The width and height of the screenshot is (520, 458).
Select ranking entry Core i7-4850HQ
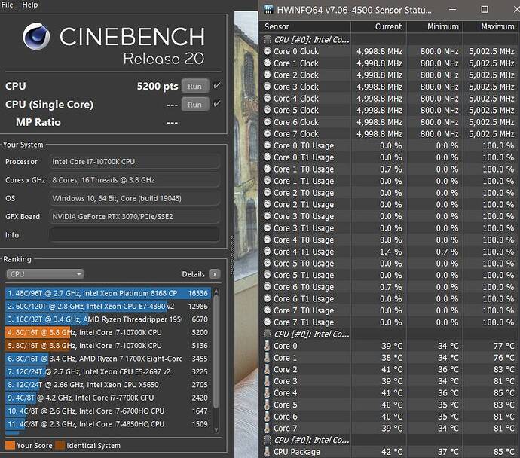[108, 424]
